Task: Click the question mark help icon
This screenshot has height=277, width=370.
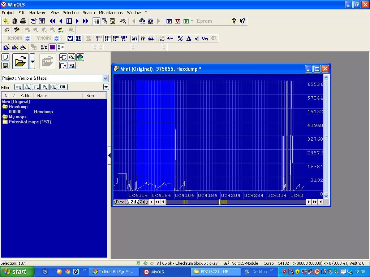Action: (234, 21)
